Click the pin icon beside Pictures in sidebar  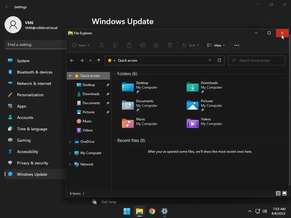[x=108, y=112]
